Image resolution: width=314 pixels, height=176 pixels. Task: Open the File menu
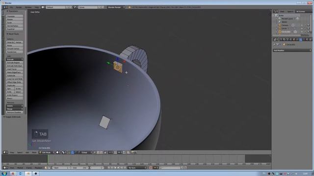tap(11, 7)
